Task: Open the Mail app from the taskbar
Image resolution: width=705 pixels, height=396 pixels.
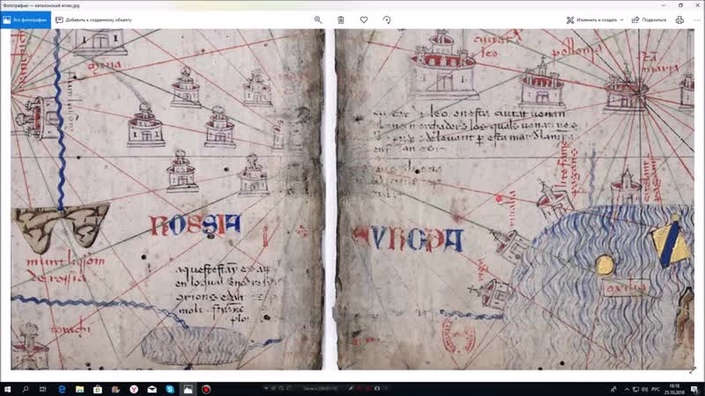Action: pyautogui.click(x=152, y=389)
